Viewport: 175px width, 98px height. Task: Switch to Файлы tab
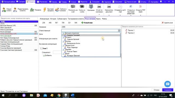point(104,19)
